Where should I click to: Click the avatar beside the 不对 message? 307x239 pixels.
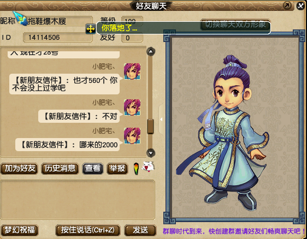(132, 107)
